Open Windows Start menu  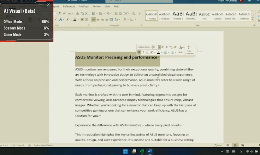125,151
